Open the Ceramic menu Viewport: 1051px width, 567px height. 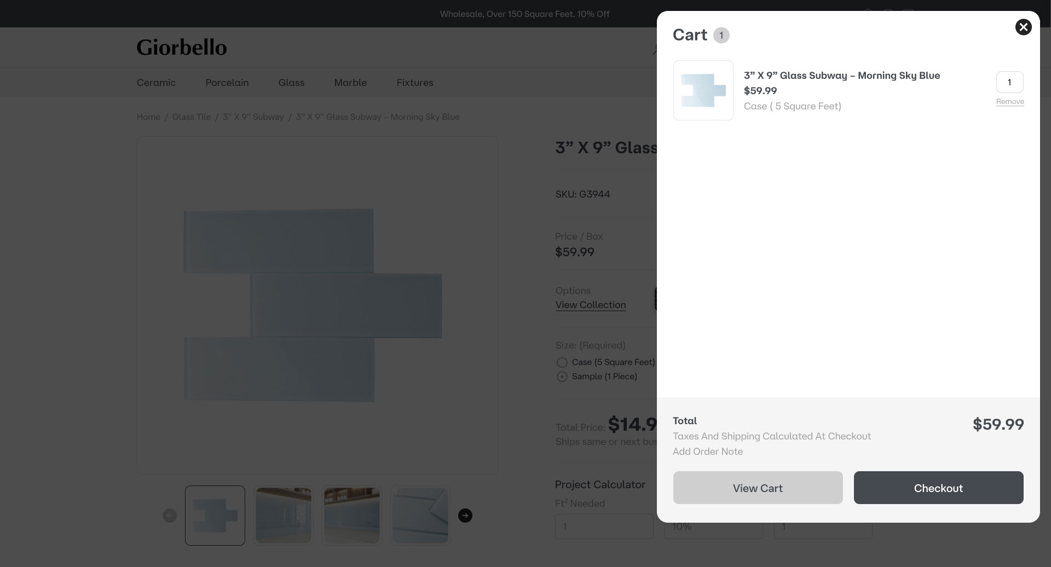click(x=156, y=83)
